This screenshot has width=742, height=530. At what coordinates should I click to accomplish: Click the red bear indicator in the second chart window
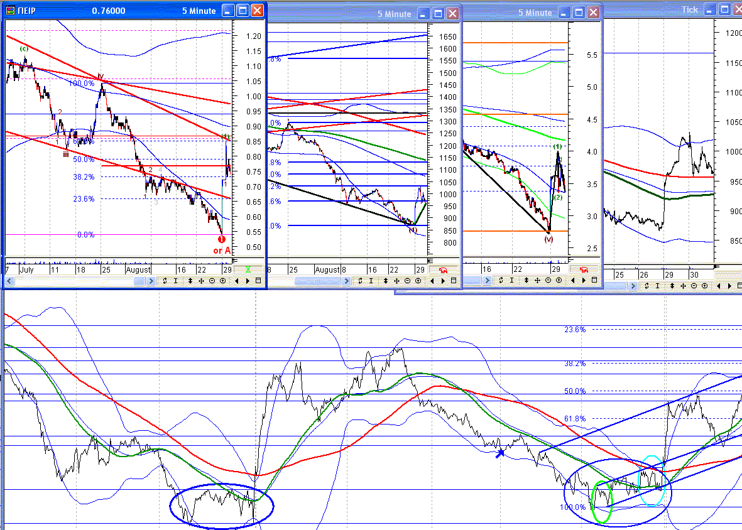pyautogui.click(x=443, y=270)
